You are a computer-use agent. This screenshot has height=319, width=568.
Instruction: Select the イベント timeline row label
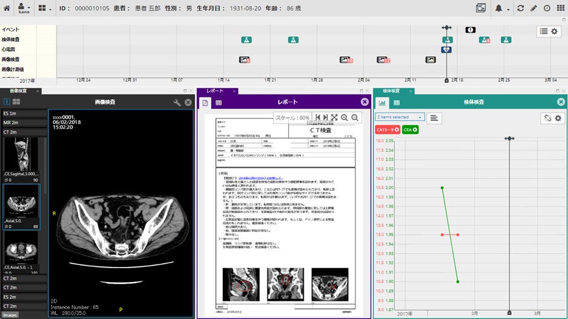coord(11,29)
